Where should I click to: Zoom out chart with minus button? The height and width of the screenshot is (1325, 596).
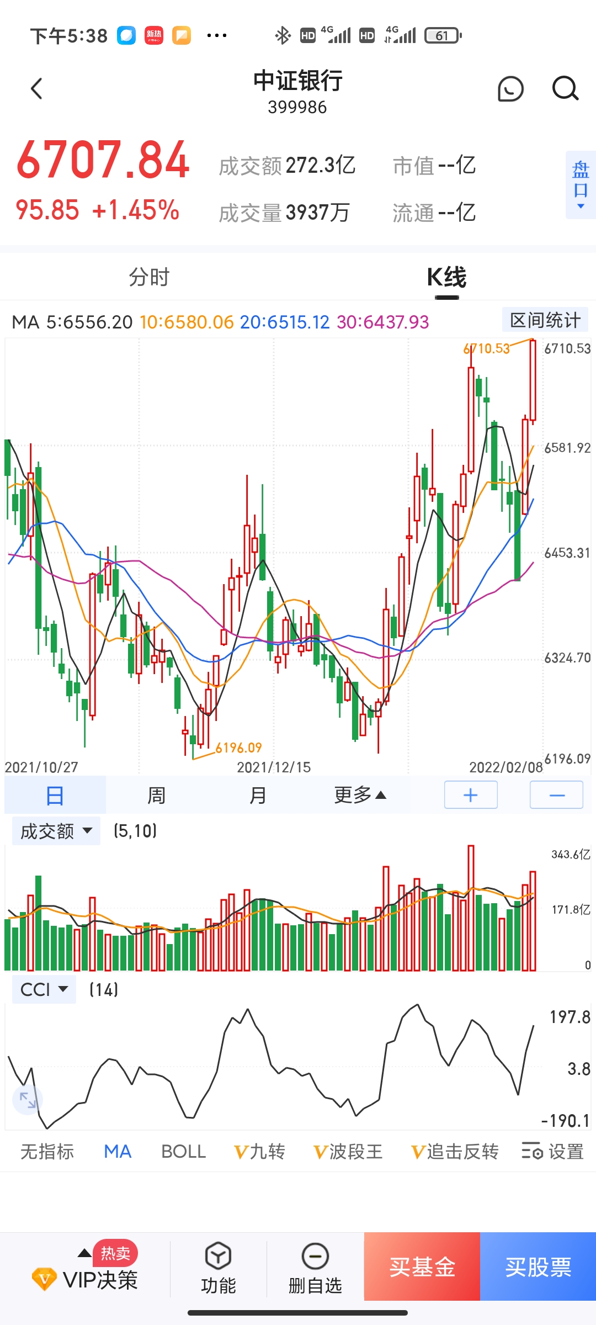coord(556,795)
